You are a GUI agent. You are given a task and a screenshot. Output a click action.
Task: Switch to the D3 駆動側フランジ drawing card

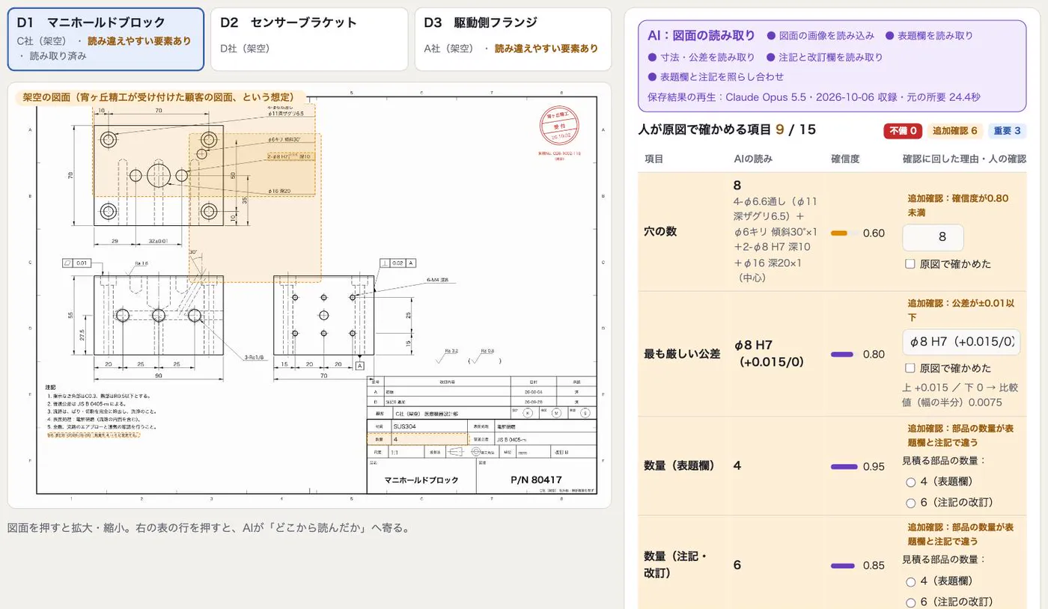tap(513, 39)
